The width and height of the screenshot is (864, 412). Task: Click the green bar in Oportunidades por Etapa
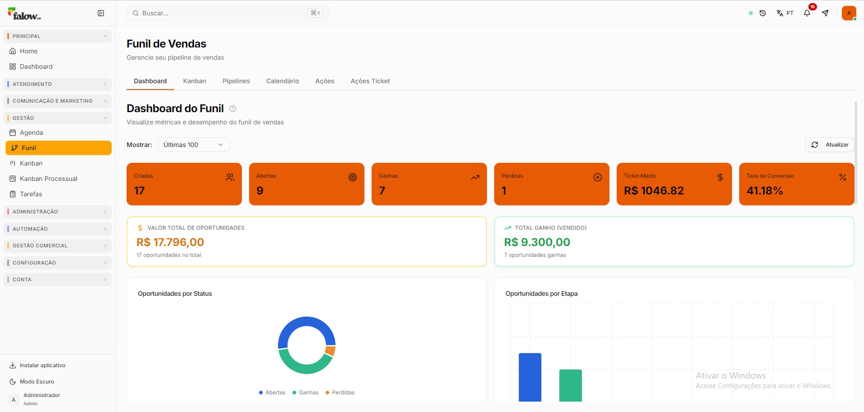coord(571,385)
